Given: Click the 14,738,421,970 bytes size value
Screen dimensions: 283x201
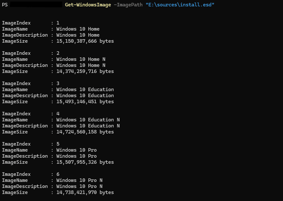Looking at the screenshot, I should 85,192.
